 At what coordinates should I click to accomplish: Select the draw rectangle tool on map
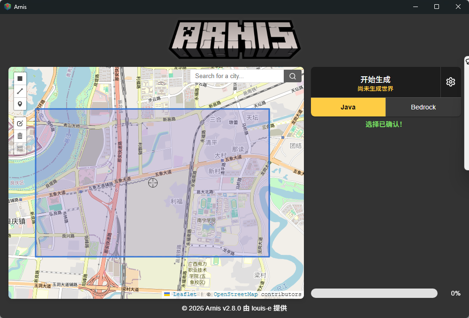(x=20, y=79)
